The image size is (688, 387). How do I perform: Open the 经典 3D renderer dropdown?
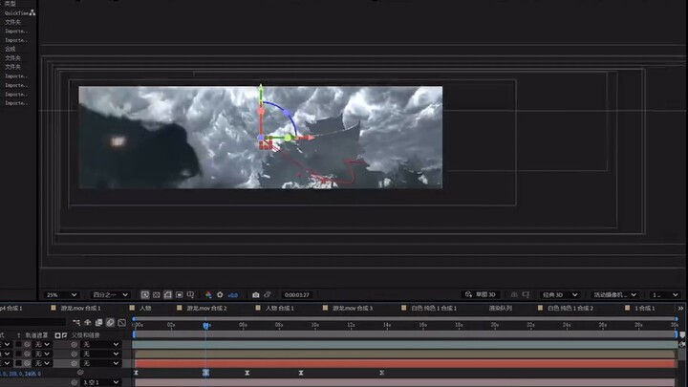559,295
